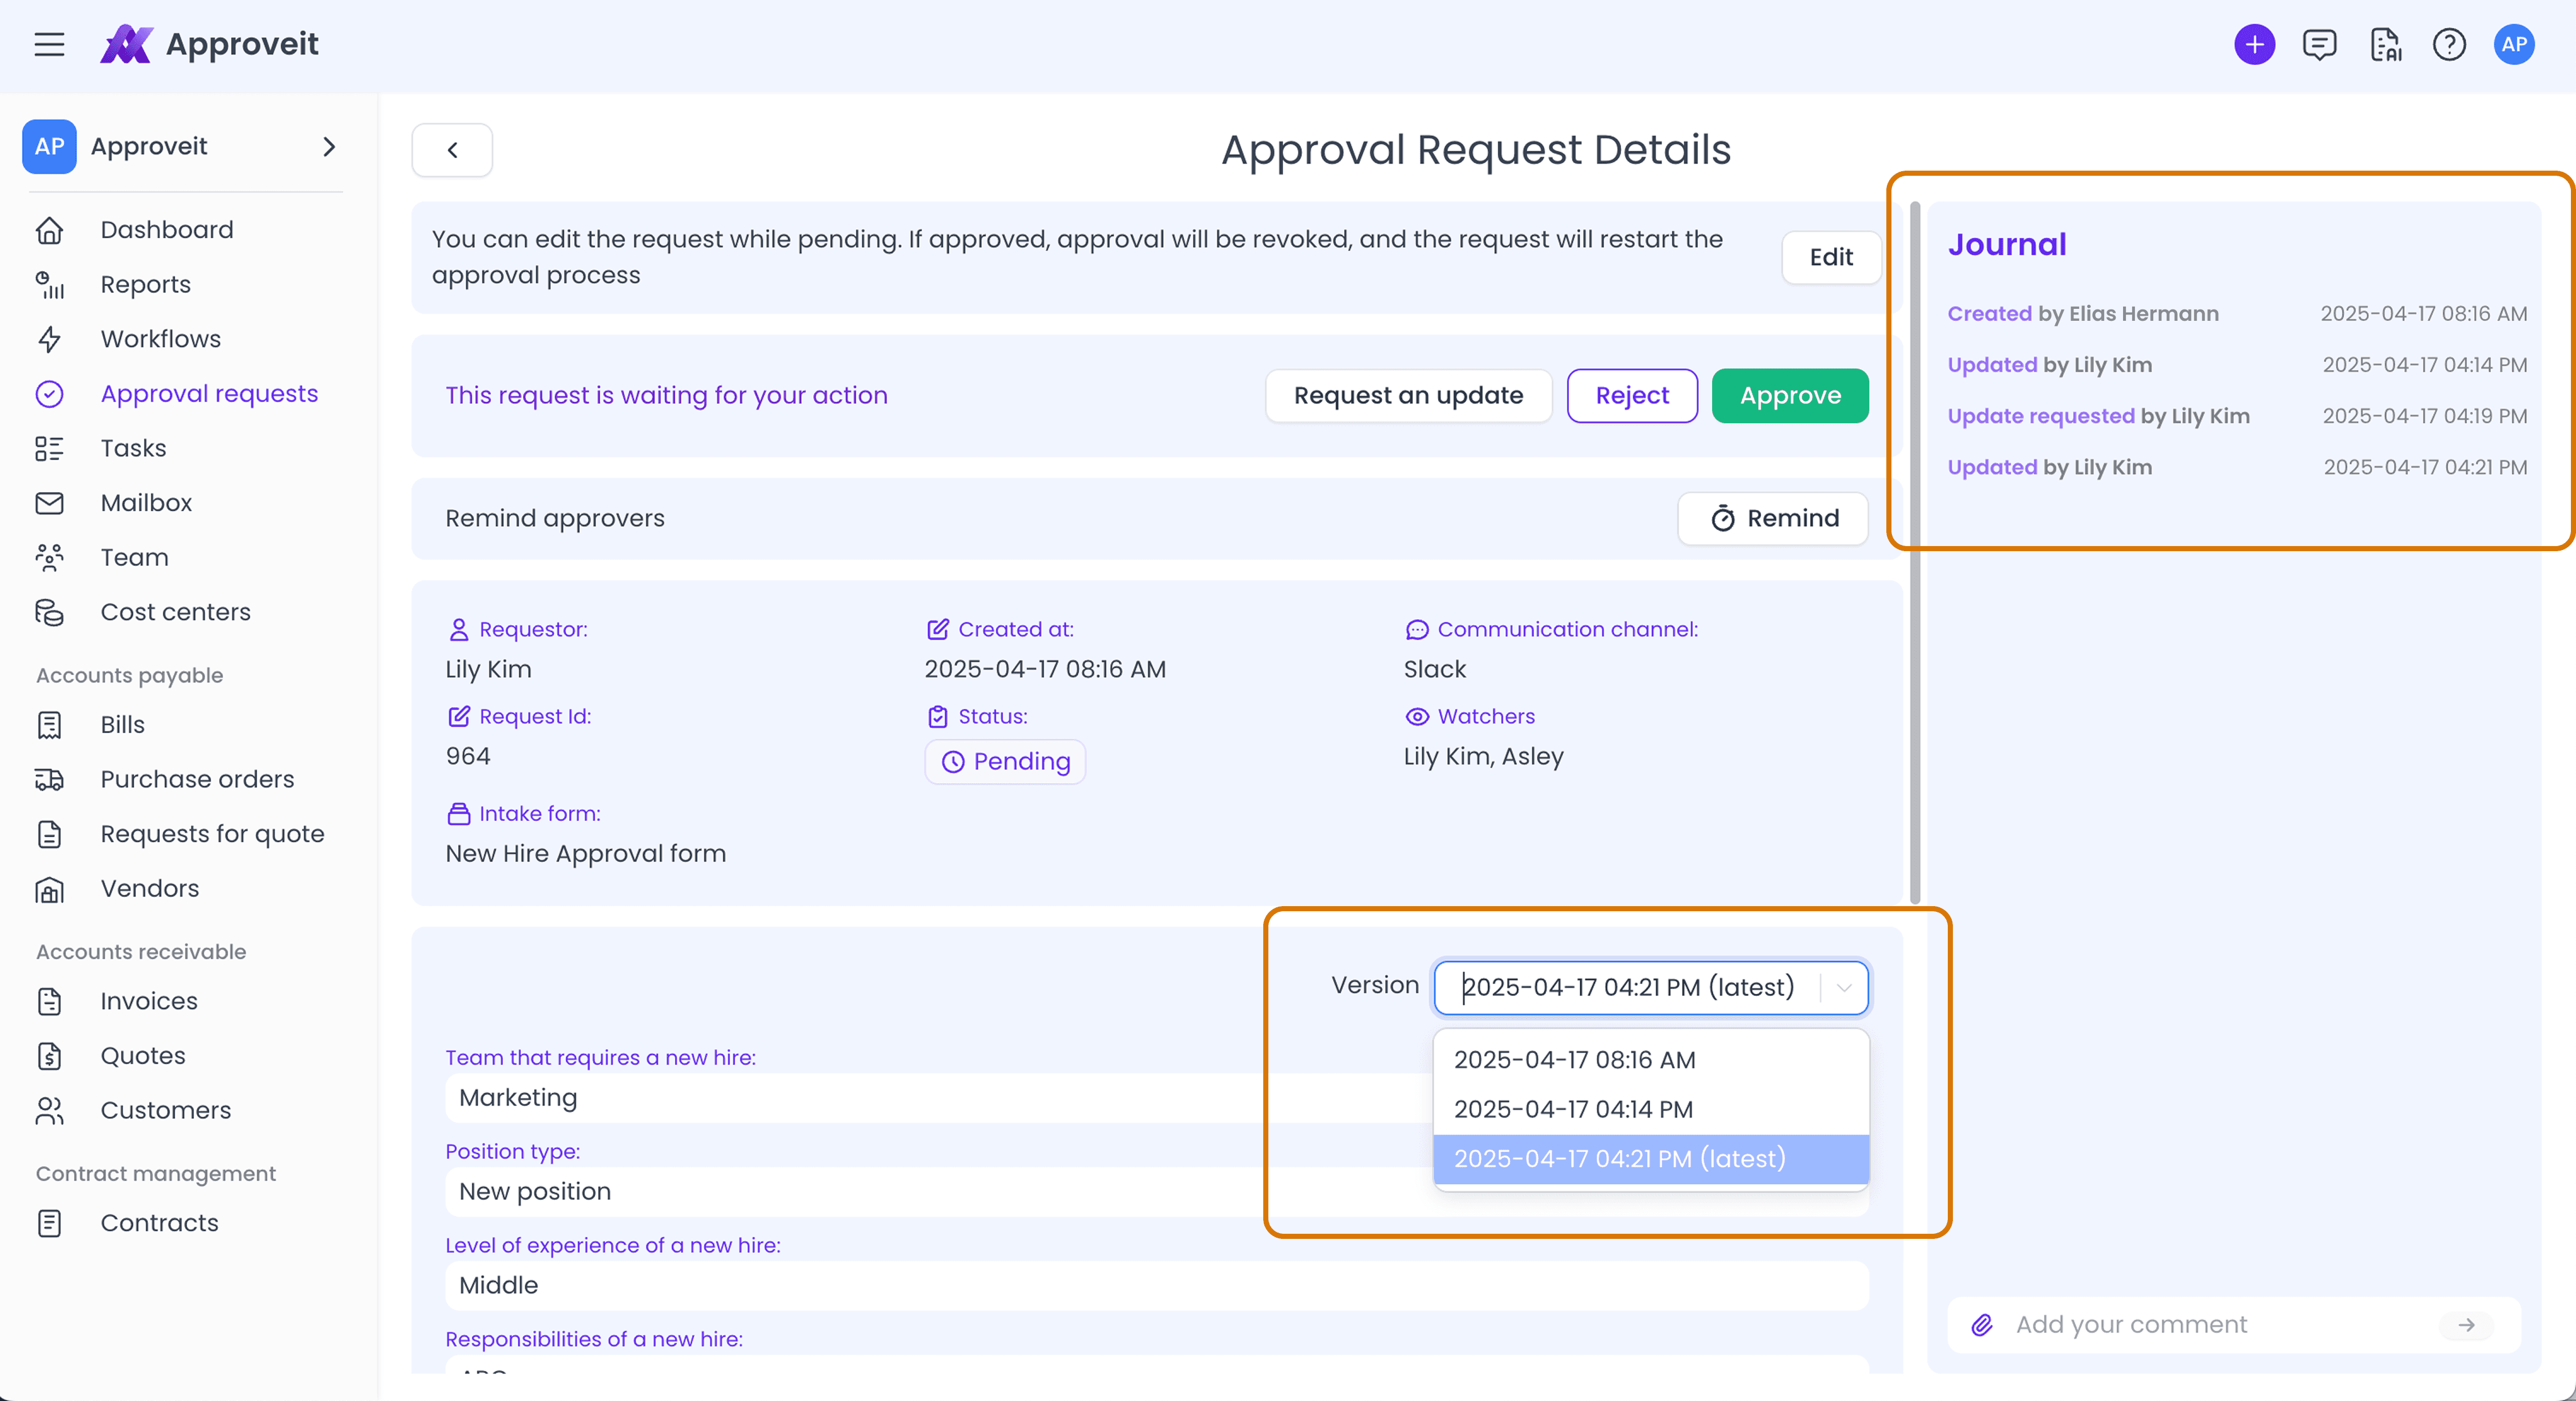Open the AI document icon
This screenshot has height=1401, width=2576.
click(2385, 44)
